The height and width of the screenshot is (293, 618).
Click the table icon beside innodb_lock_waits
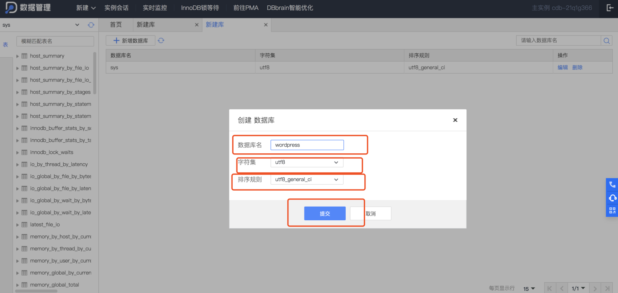24,152
